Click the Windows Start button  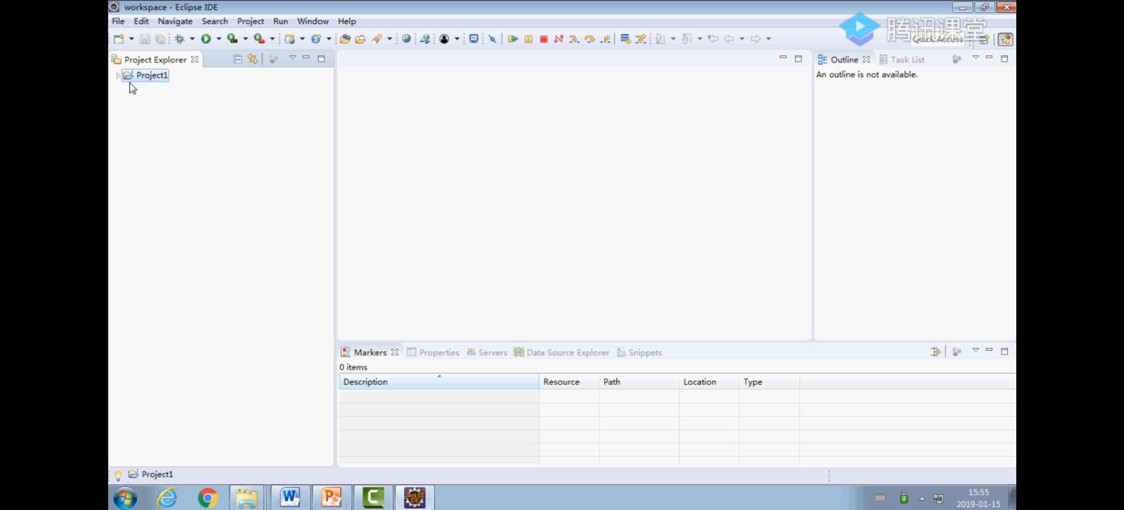(125, 497)
